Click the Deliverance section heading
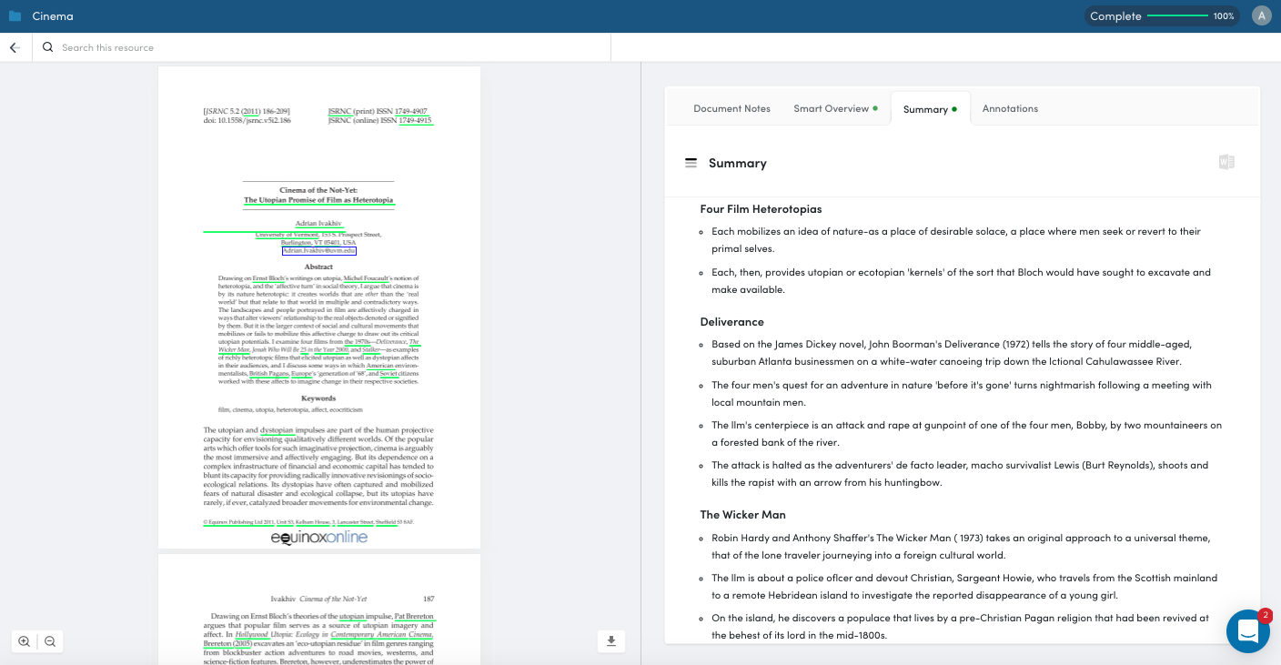1281x665 pixels. 731,322
